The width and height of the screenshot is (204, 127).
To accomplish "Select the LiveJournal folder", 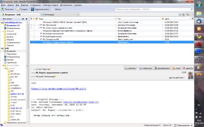I will tap(11, 34).
